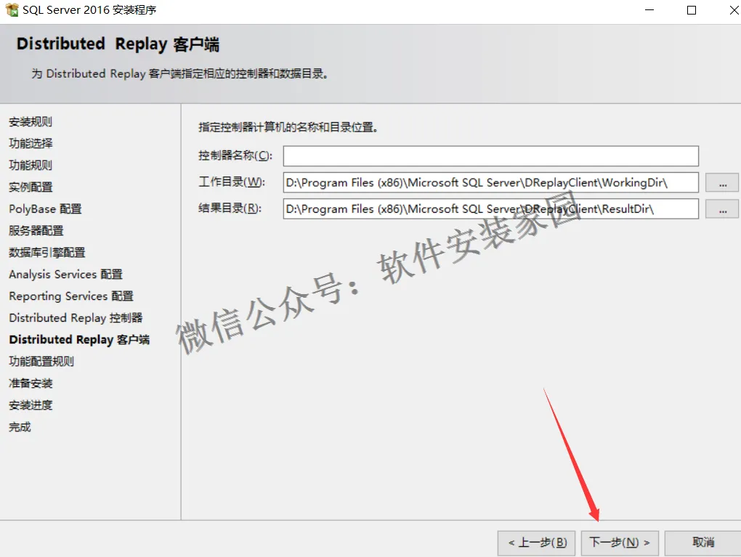The height and width of the screenshot is (557, 741).
Task: Click the Distributed Replay 客户端 page heading
Action: coord(118,44)
